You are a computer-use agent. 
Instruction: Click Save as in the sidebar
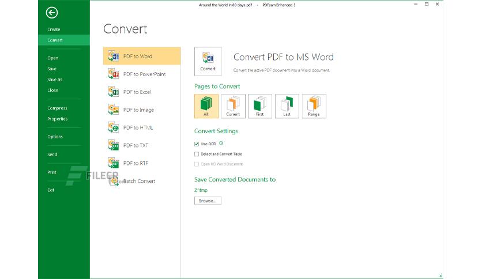click(x=64, y=80)
